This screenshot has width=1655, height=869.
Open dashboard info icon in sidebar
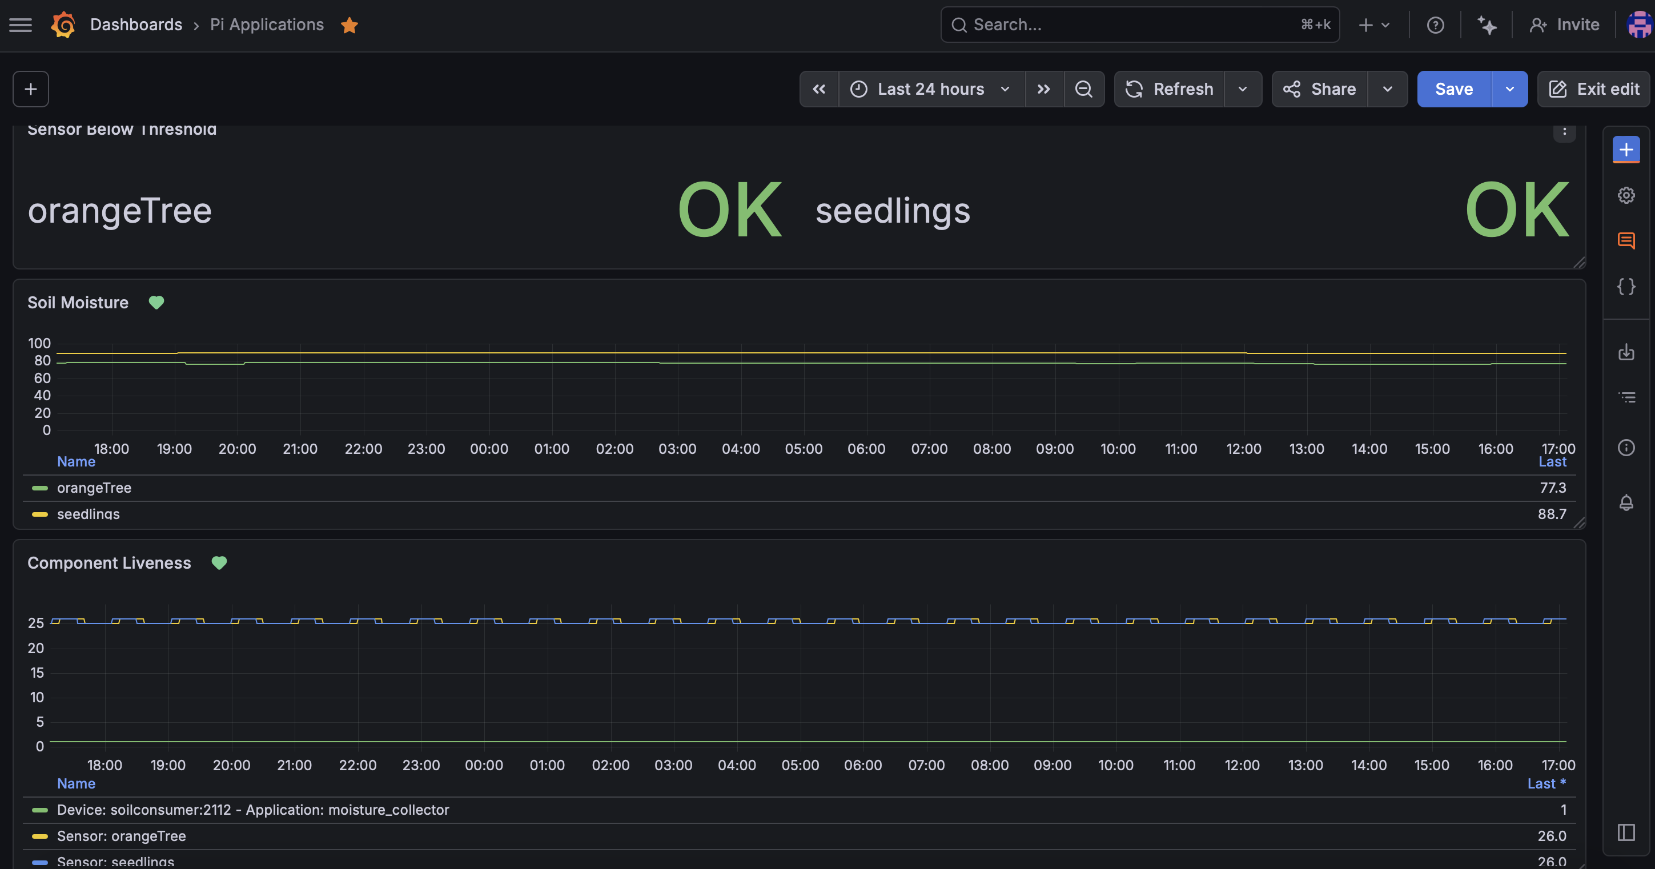click(x=1626, y=448)
